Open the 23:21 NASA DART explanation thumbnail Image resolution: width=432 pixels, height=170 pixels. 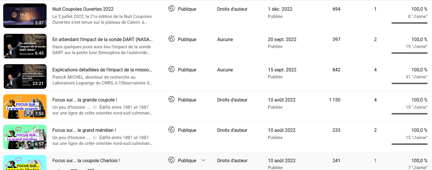click(x=25, y=76)
